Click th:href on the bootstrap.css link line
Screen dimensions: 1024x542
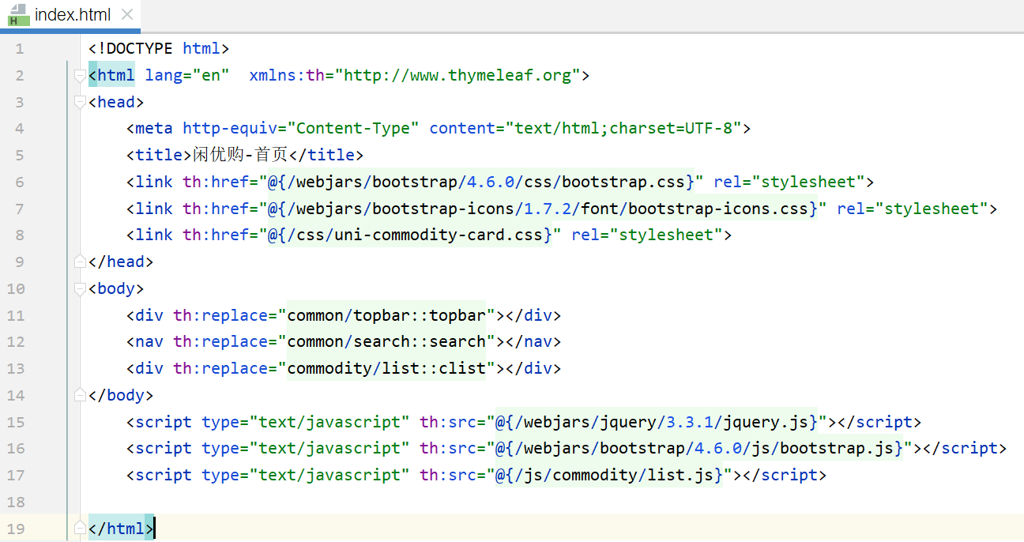216,182
